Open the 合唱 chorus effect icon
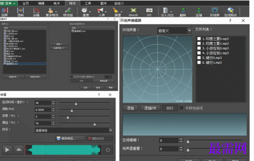Viewport: 254px width, 161px height. coord(36,12)
